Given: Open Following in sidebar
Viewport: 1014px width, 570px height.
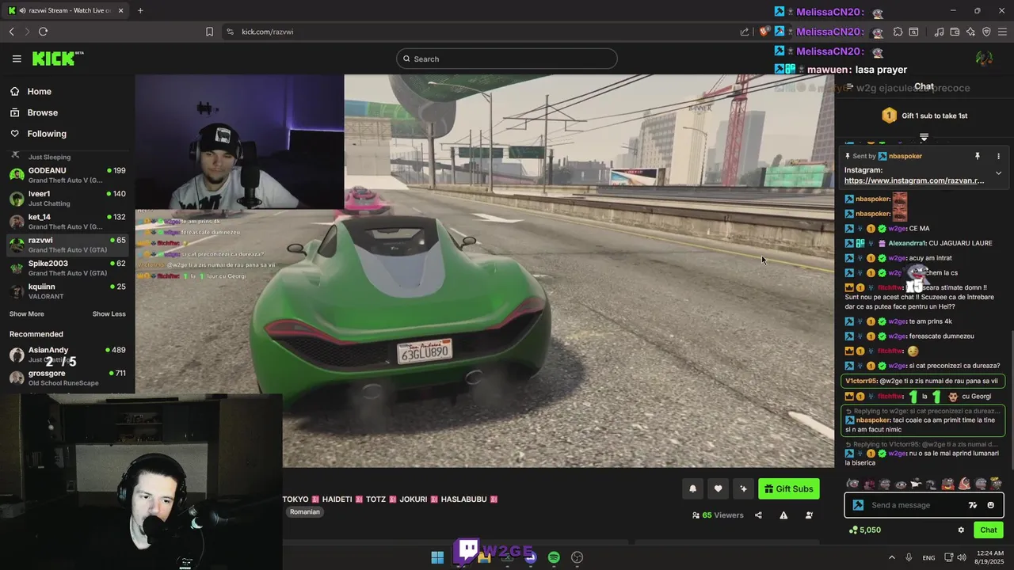Looking at the screenshot, I should [x=47, y=134].
